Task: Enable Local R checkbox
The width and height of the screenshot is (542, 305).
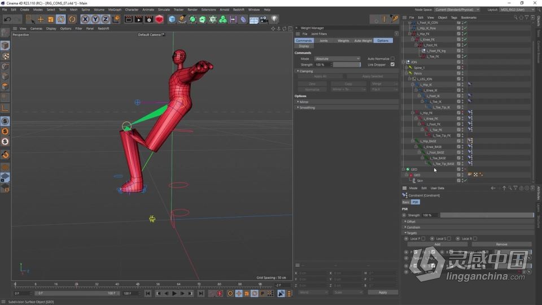Action: (475, 238)
